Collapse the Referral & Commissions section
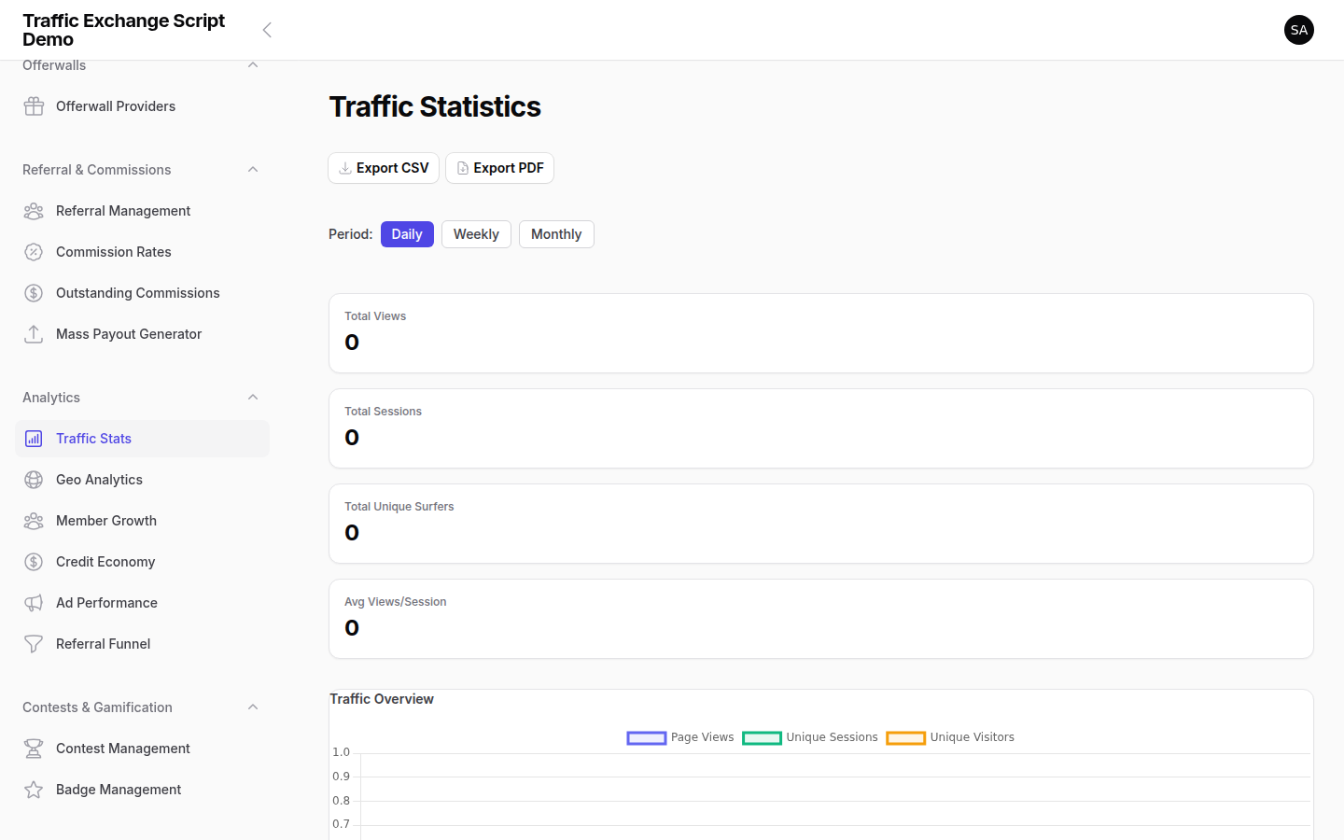The image size is (1344, 840). click(252, 169)
